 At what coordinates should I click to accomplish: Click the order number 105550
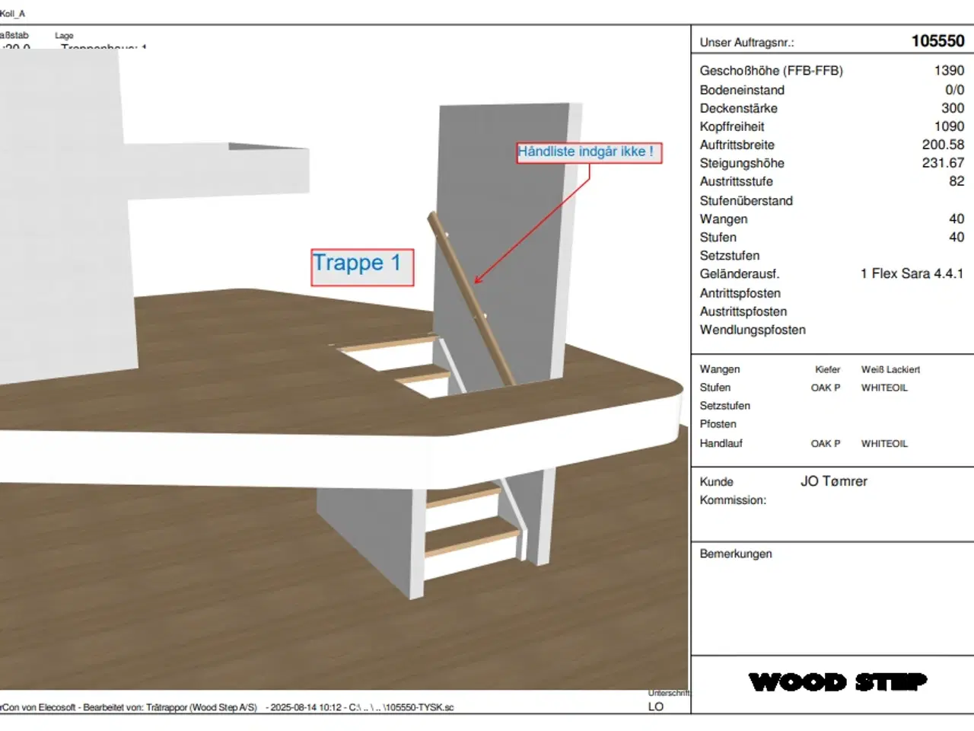(937, 42)
